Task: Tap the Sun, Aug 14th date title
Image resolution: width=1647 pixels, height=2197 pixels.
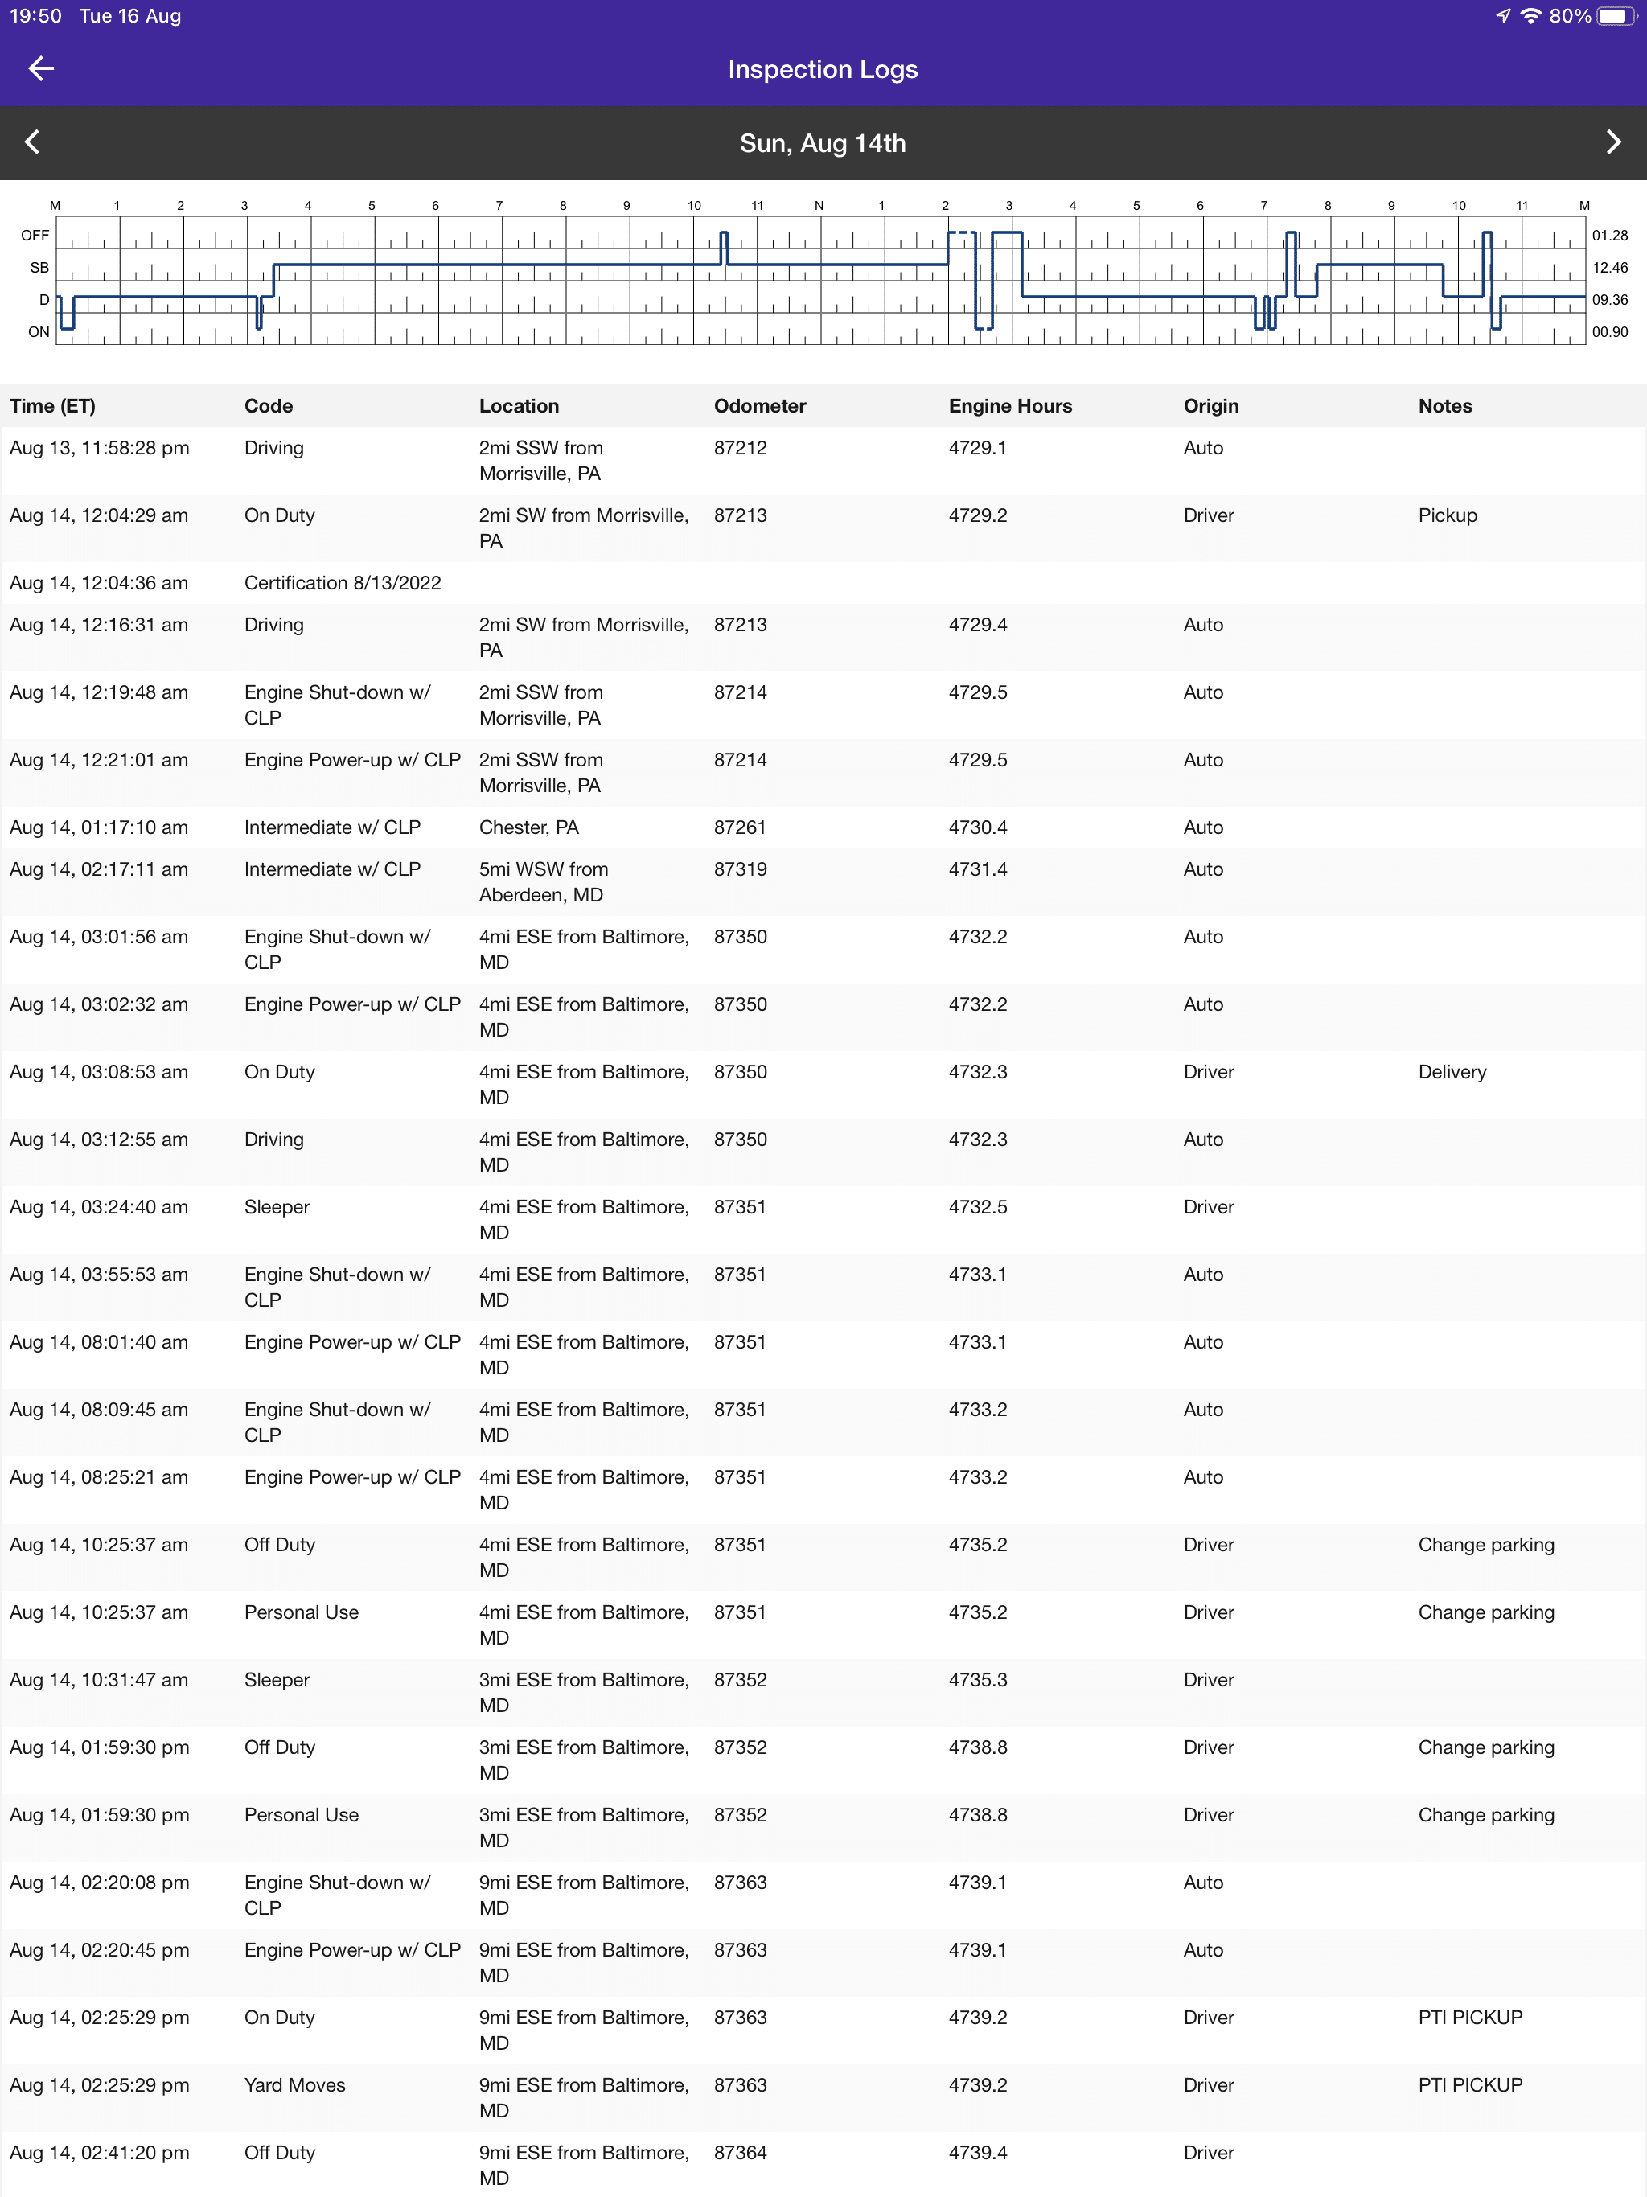Action: coord(823,143)
